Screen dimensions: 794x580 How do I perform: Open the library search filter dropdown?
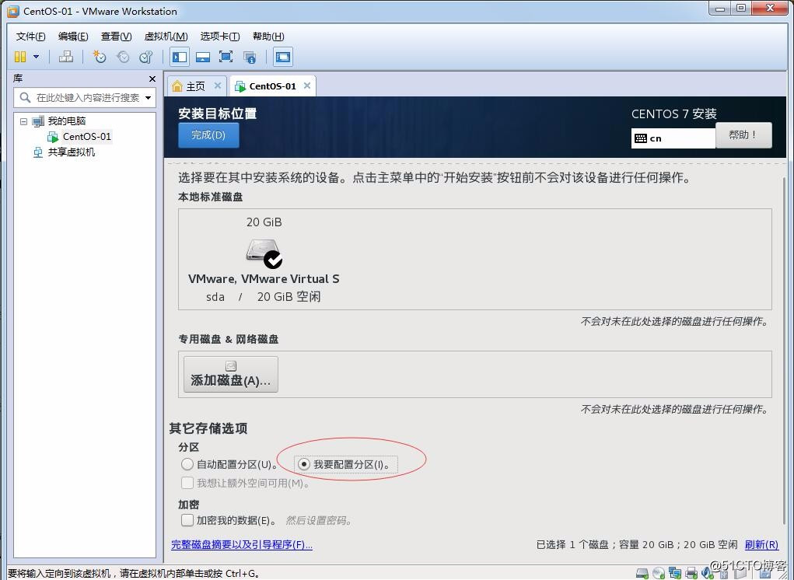[x=148, y=98]
